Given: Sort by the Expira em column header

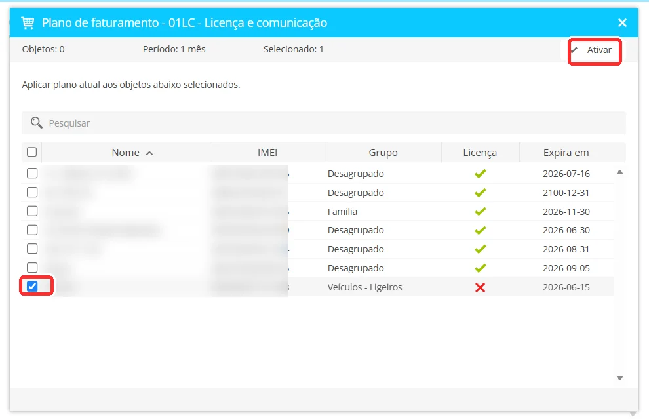Looking at the screenshot, I should (566, 152).
